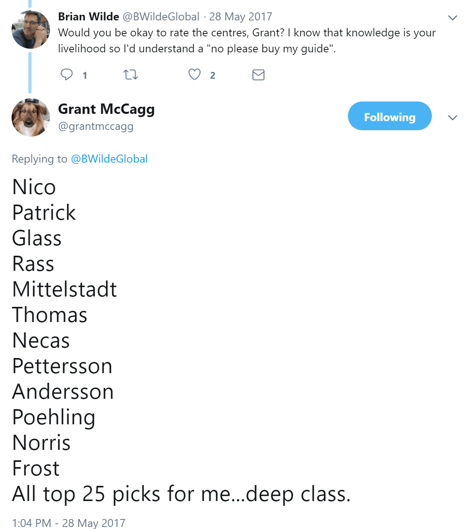Click the Brian Wilde display name
467x529 pixels.
point(89,16)
